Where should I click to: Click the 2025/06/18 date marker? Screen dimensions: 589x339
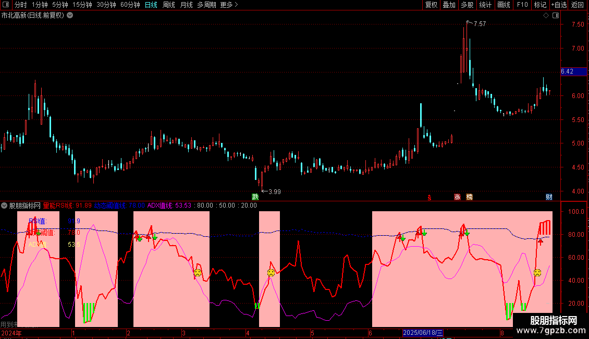point(423,333)
